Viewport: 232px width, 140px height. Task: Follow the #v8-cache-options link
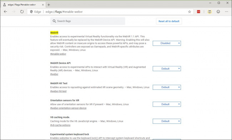(x=60, y=125)
